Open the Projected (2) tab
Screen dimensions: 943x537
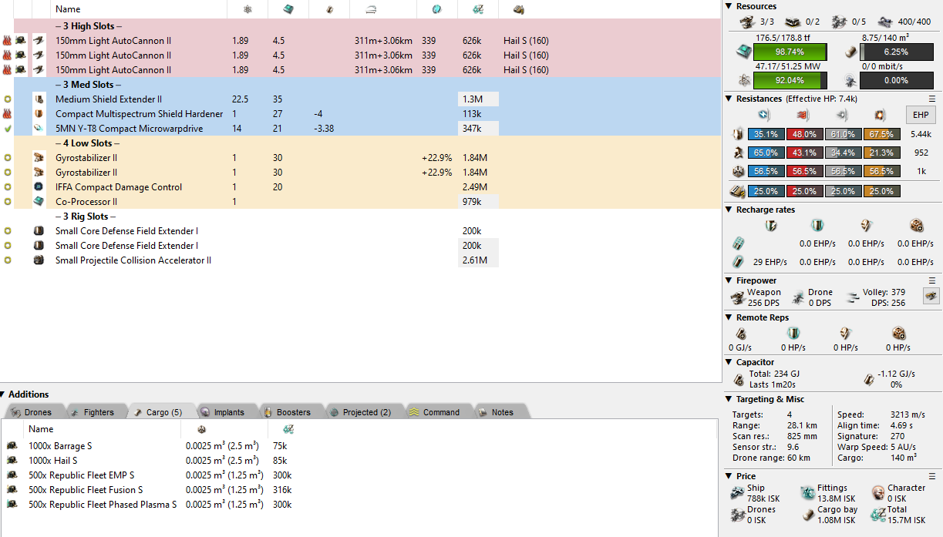(359, 412)
